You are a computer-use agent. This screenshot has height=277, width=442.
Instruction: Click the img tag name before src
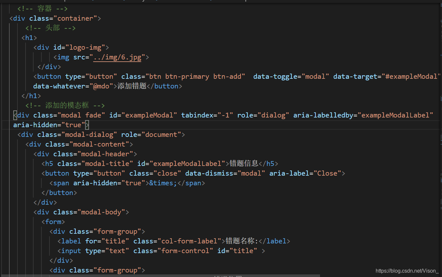(x=63, y=57)
